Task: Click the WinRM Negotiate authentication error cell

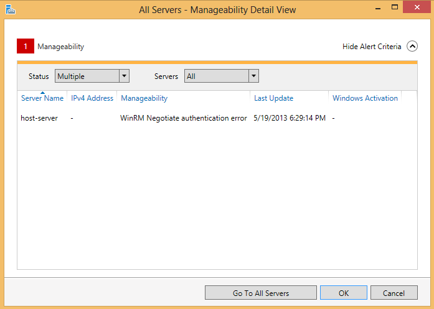Action: pyautogui.click(x=184, y=118)
